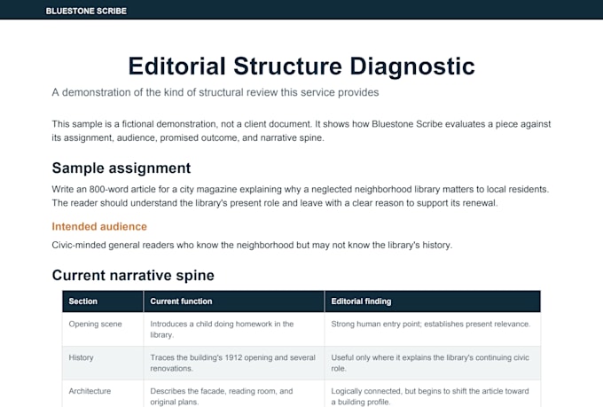Click the 'Current function' column header
The height and width of the screenshot is (407, 603).
(x=234, y=301)
